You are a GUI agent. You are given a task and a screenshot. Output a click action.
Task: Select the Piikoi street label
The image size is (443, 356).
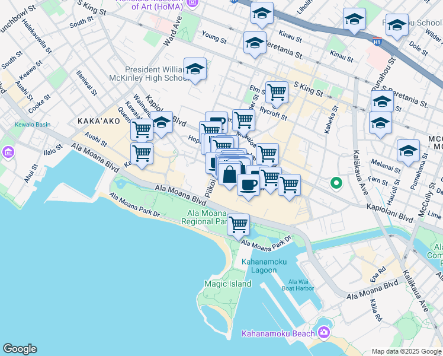point(210,187)
